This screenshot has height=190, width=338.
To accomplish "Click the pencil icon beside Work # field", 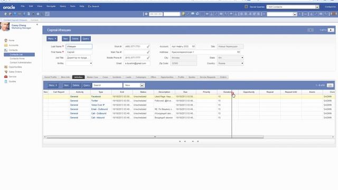I will tap(148, 46).
